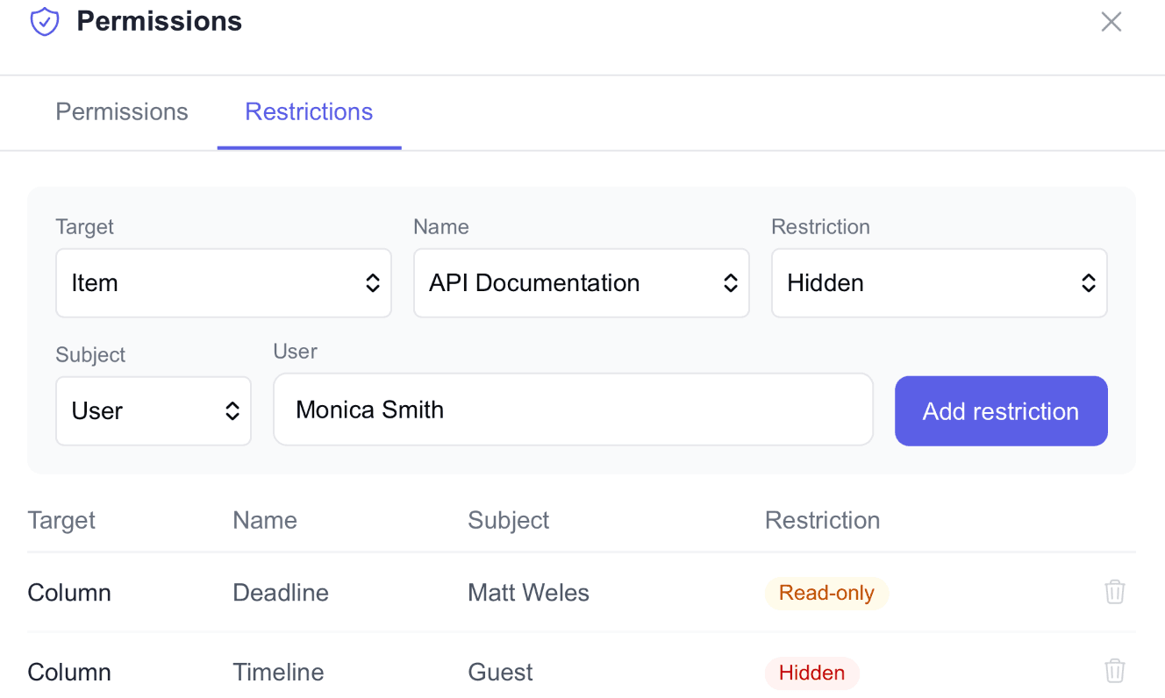The height and width of the screenshot is (698, 1165).
Task: Click the Read-only badge in Deadline row
Action: coord(826,594)
